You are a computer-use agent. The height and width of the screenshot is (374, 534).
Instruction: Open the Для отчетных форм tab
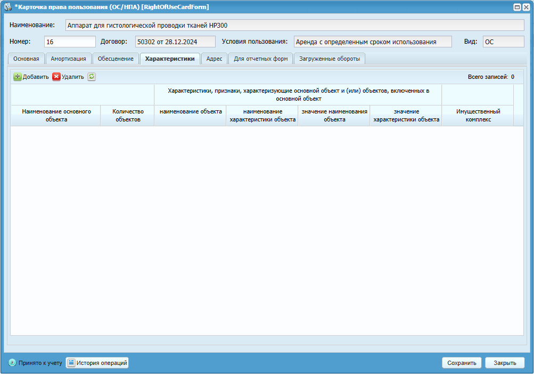[261, 59]
